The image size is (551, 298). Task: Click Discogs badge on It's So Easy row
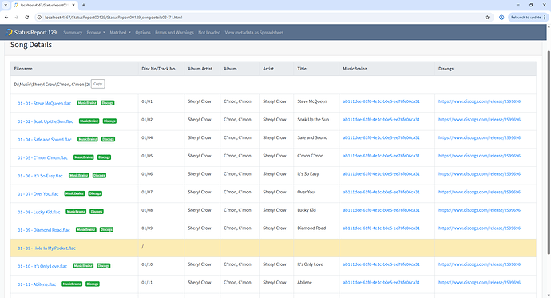99,175
